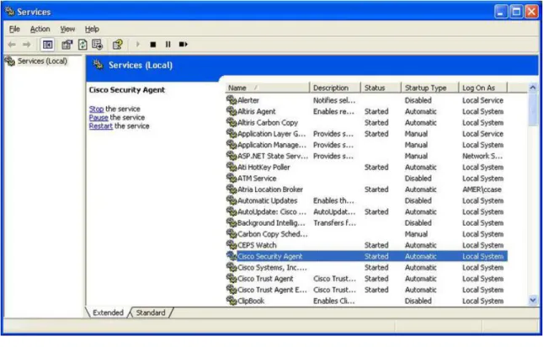Click the Pause Service toolbar button
This screenshot has height=347, width=543.
[x=168, y=45]
